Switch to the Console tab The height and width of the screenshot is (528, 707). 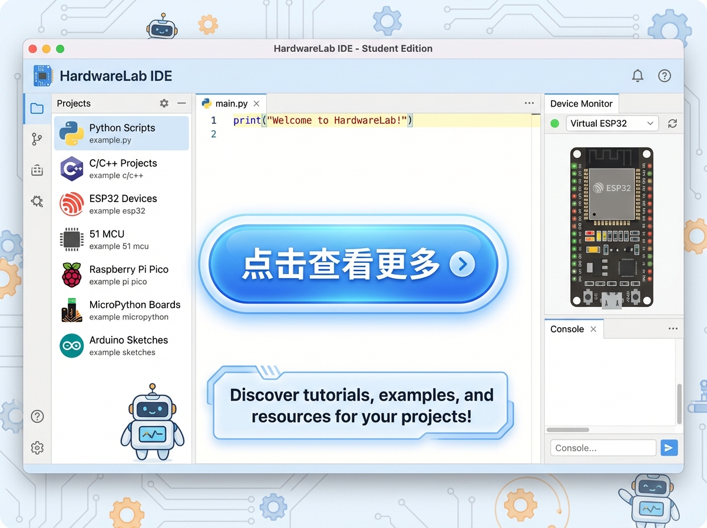point(567,328)
